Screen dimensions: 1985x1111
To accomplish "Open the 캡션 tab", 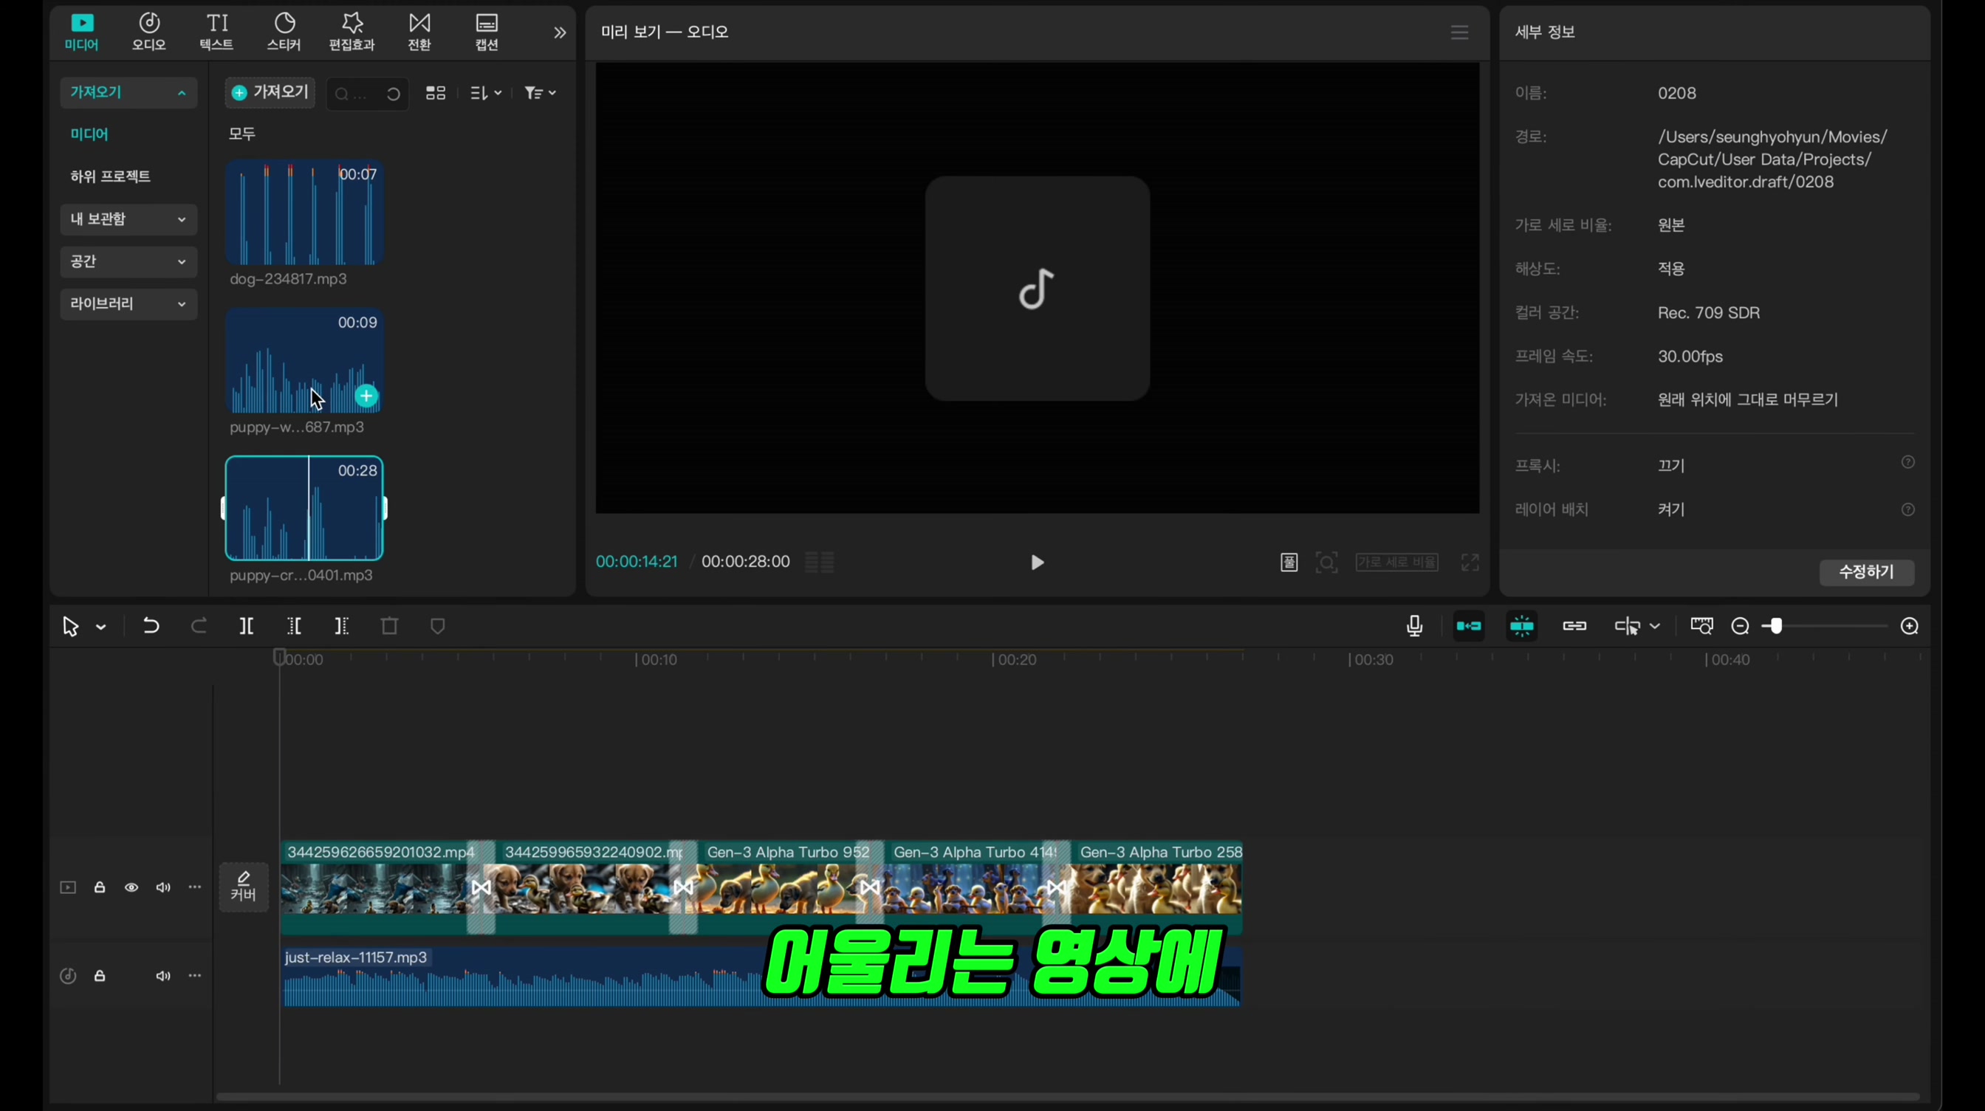I will 486,32.
